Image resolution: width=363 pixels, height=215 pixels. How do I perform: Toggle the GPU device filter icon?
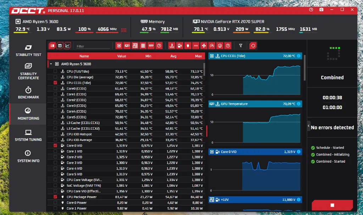tap(127, 46)
